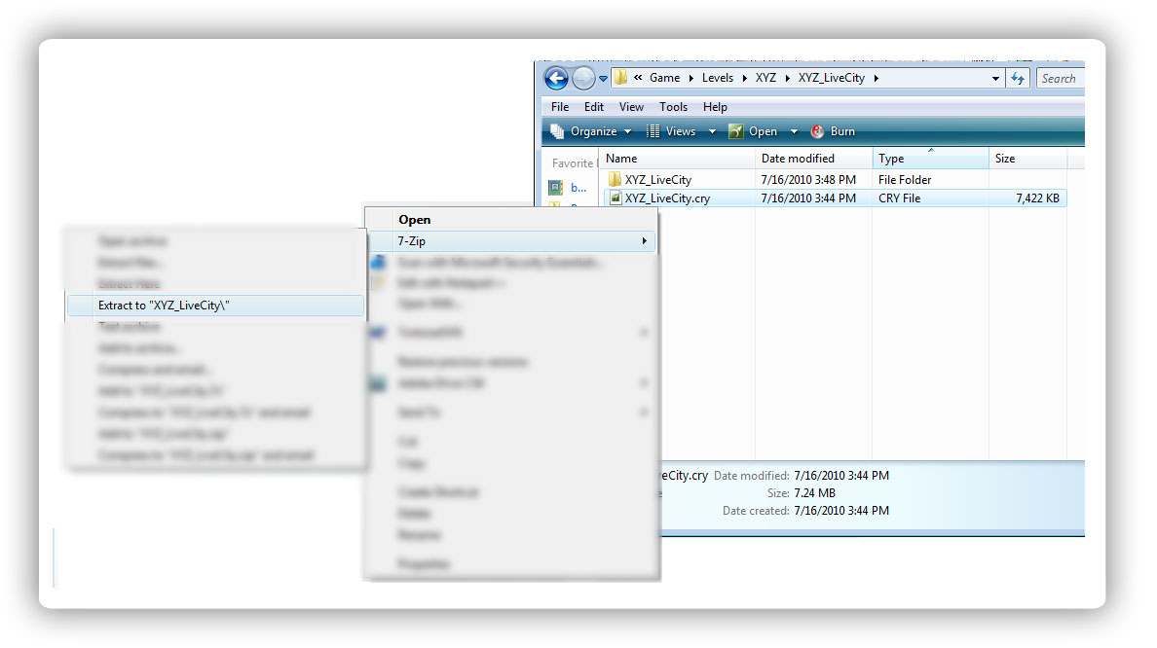The image size is (1157, 648).
Task: Select the XYZ breadcrumb segment
Action: [765, 78]
